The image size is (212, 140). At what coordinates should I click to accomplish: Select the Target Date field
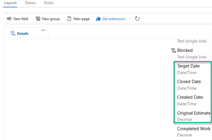tap(188, 66)
